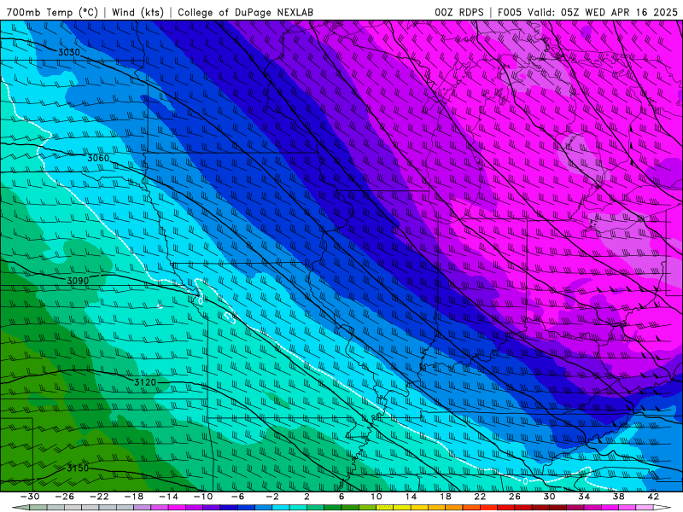Click the -14 value on the color scale

tap(168, 497)
